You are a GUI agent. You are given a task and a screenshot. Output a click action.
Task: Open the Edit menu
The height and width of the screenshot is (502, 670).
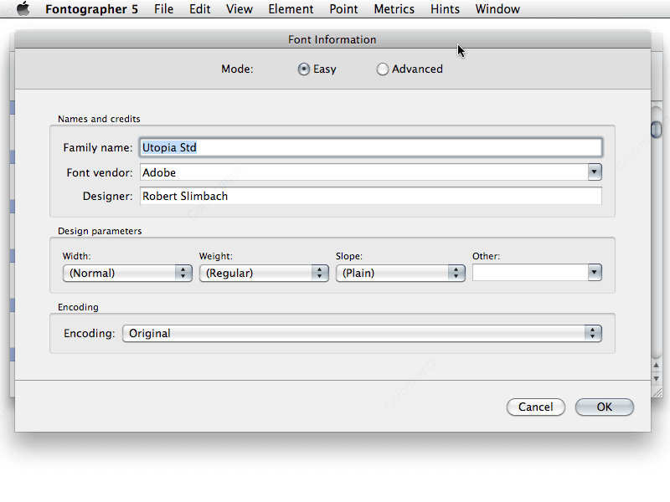[200, 9]
